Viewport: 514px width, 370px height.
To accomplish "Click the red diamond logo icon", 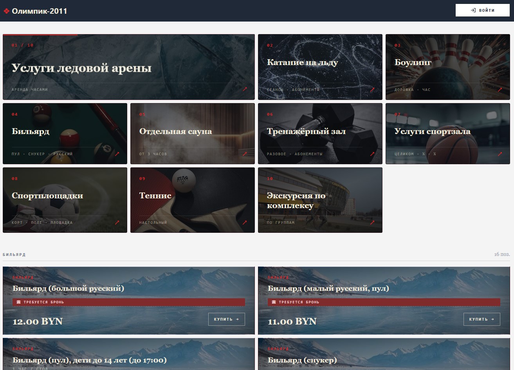I will tap(6, 11).
